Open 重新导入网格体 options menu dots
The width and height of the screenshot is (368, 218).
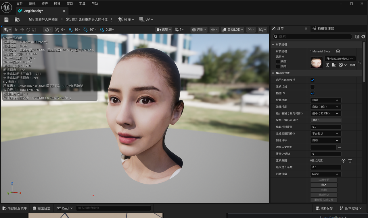[62, 20]
